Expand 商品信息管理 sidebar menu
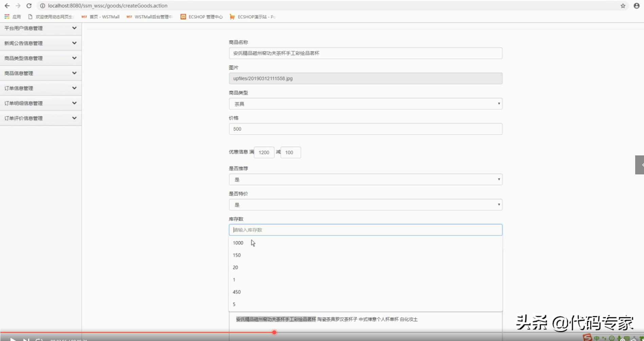This screenshot has height=341, width=644. coord(41,73)
